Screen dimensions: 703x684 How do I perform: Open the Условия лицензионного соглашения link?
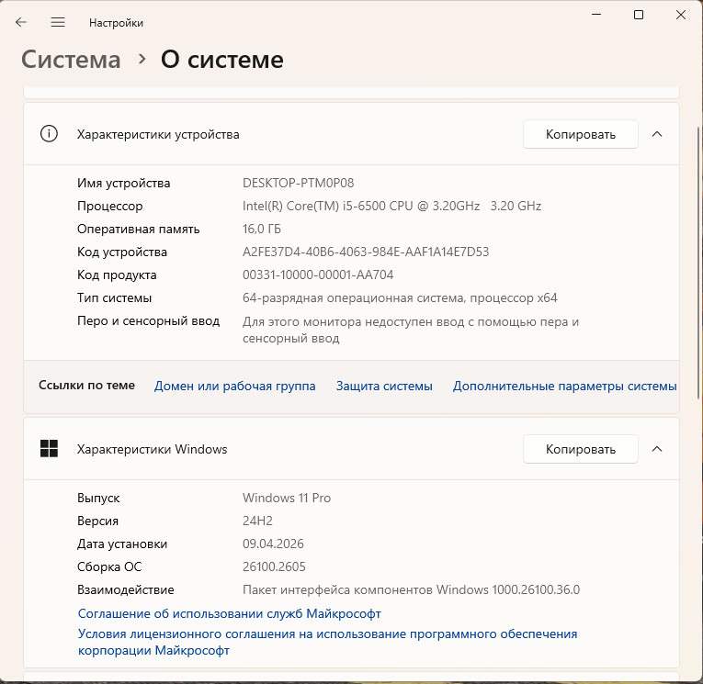coord(327,634)
